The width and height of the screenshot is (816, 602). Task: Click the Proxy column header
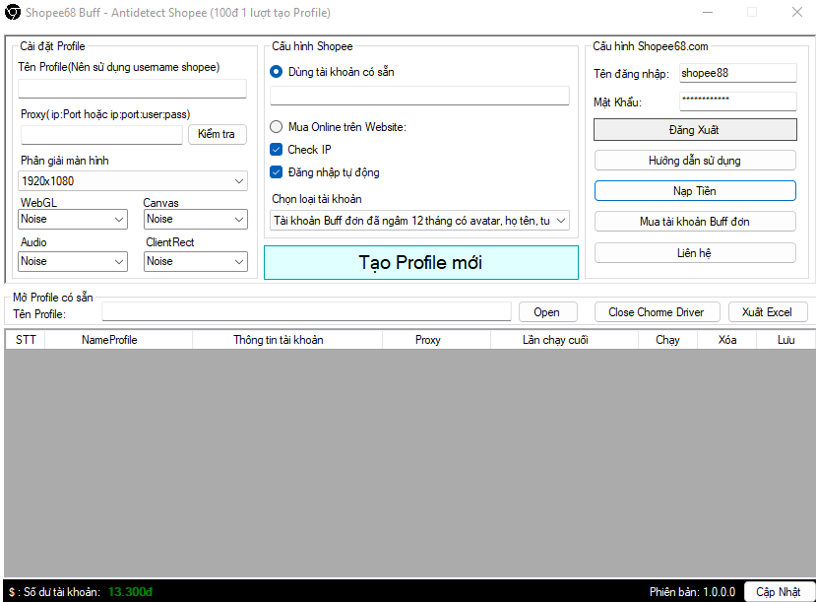click(437, 340)
